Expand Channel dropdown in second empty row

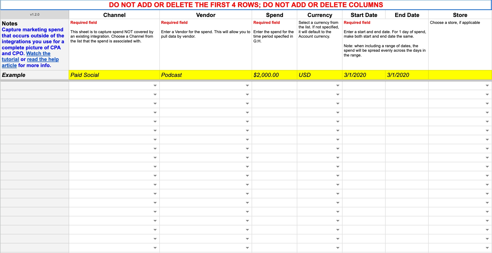tap(155, 95)
